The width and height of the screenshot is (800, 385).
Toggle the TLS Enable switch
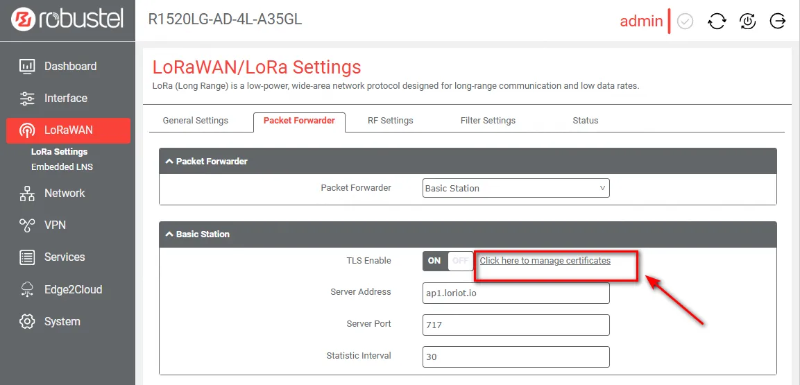[448, 261]
